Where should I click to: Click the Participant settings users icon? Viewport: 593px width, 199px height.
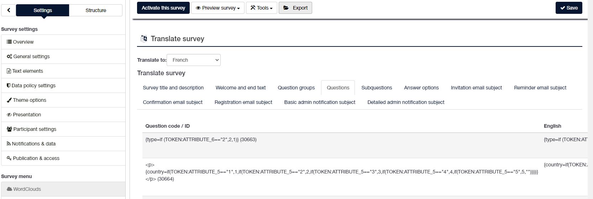[x=9, y=129]
